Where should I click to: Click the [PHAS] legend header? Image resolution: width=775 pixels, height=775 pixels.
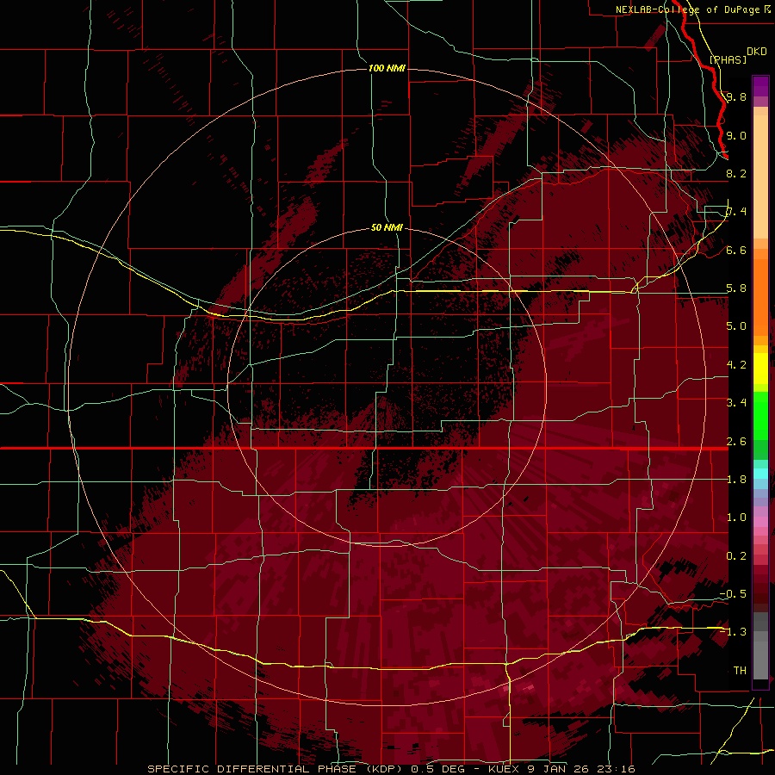pos(728,59)
